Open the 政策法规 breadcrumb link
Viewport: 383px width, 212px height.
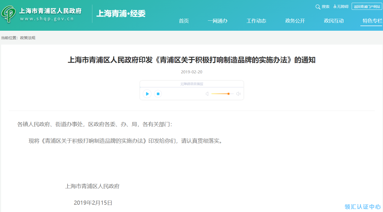tap(28, 38)
